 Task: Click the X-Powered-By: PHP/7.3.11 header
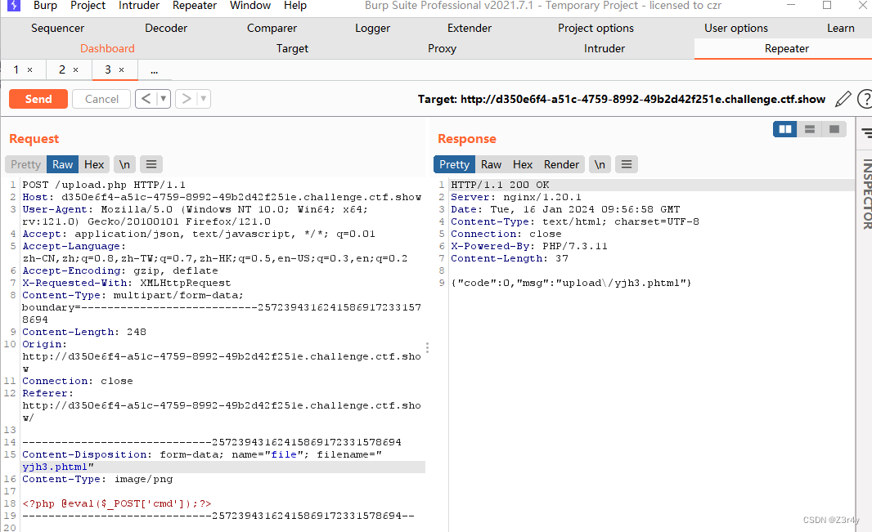[529, 246]
